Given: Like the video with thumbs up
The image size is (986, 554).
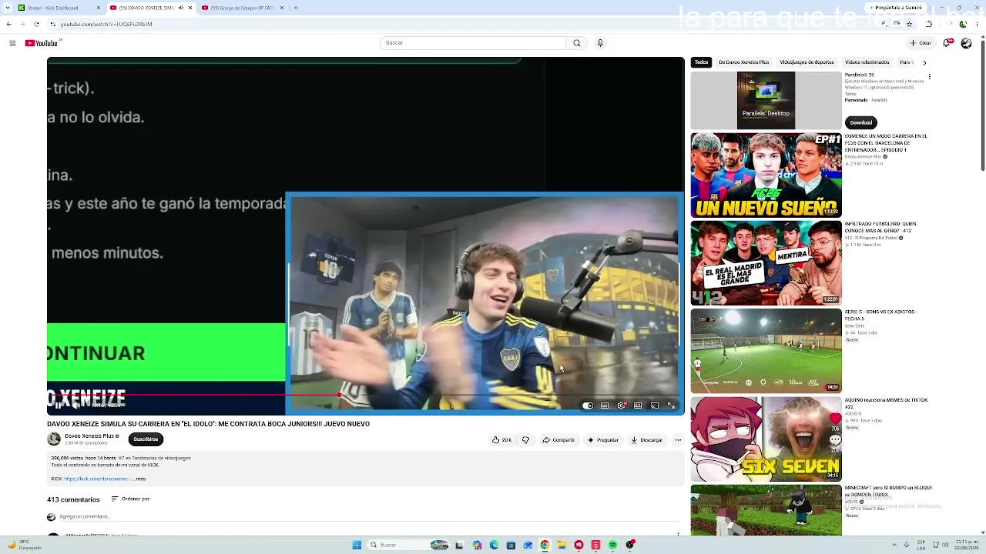Looking at the screenshot, I should [501, 440].
